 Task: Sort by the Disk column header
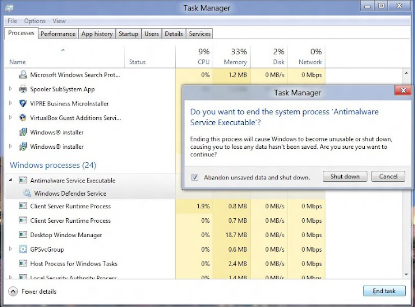pyautogui.click(x=269, y=57)
